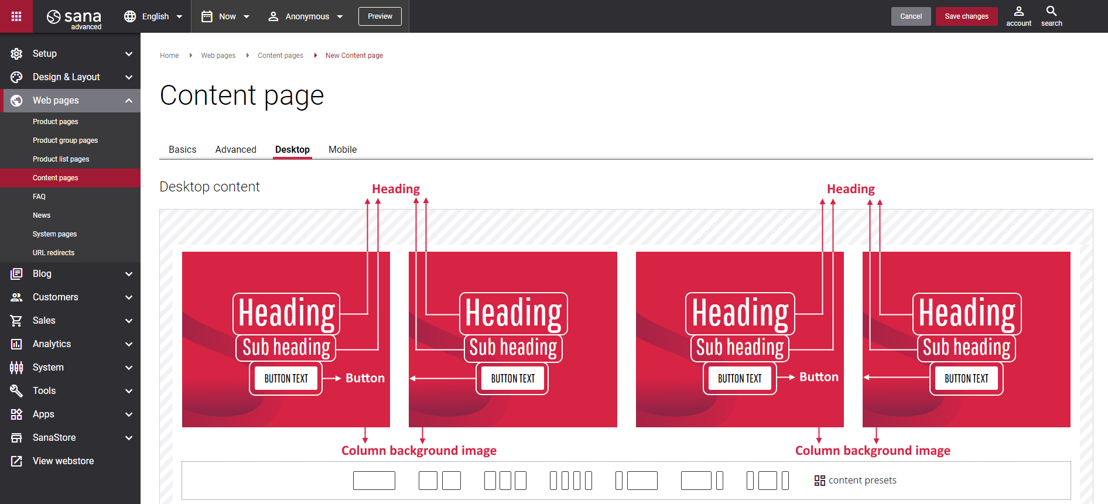Click the content presets icon
The image size is (1108, 504).
click(x=819, y=481)
